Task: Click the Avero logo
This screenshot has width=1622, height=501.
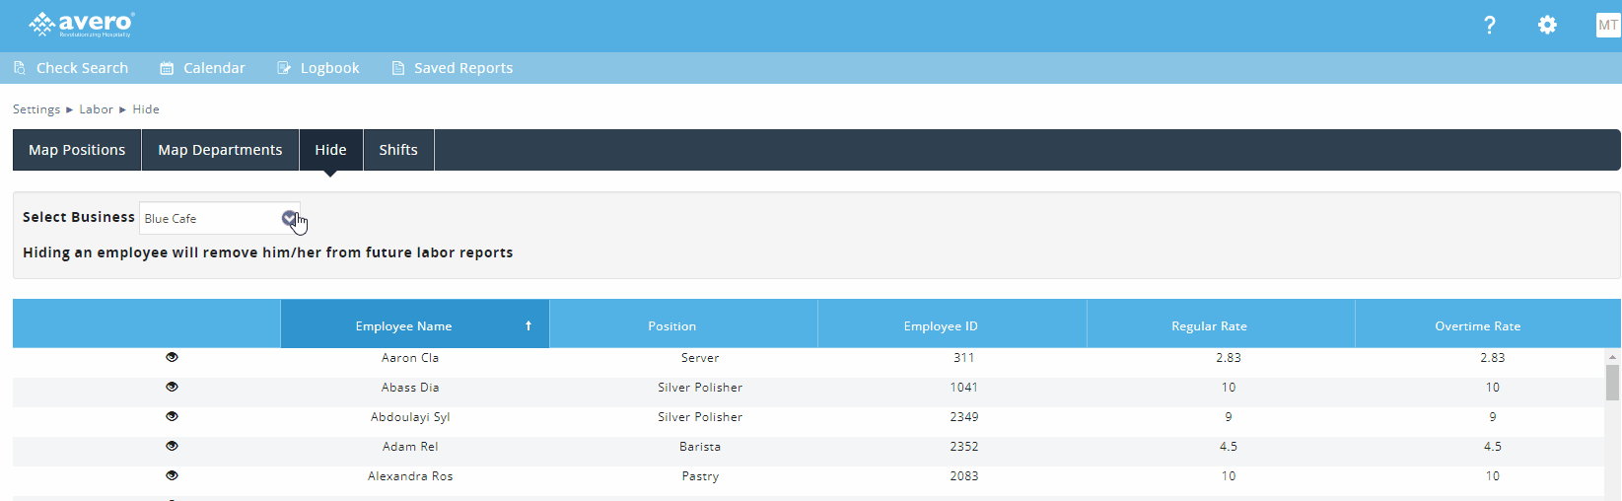Action: point(82,24)
